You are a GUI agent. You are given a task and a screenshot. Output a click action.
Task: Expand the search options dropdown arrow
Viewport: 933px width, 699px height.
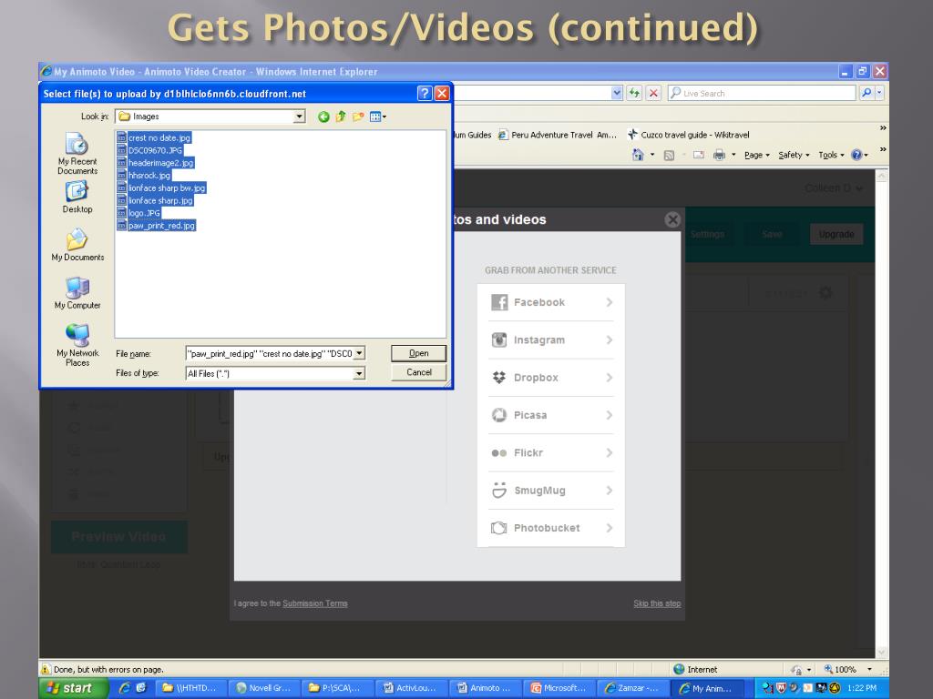[x=879, y=93]
